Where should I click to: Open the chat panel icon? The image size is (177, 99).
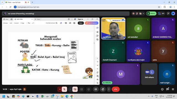pyautogui.click(x=168, y=89)
